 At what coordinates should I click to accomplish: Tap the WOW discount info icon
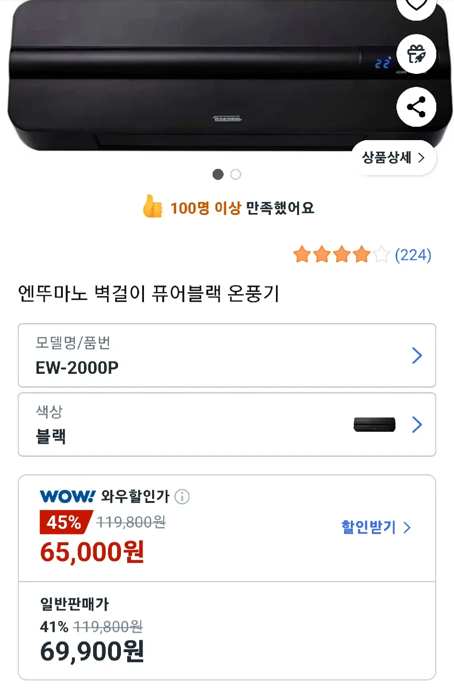click(x=182, y=496)
